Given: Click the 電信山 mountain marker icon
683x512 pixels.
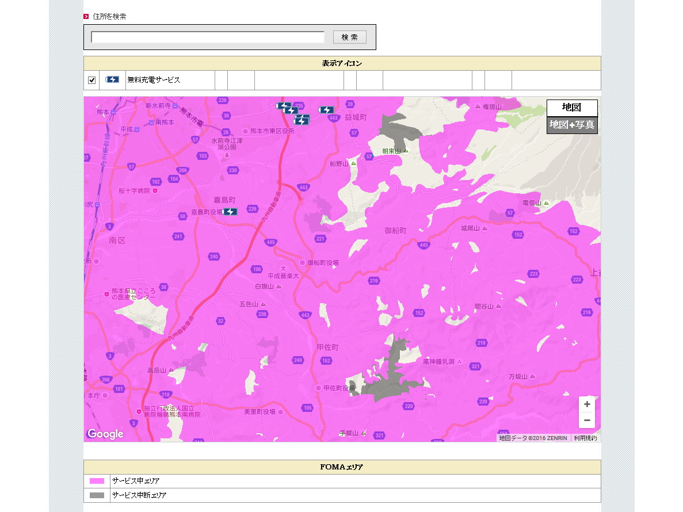Looking at the screenshot, I should coord(546,203).
